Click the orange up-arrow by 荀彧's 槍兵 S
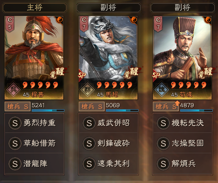Image resolution: width=218 pixels, height=183 pixels. [177, 103]
